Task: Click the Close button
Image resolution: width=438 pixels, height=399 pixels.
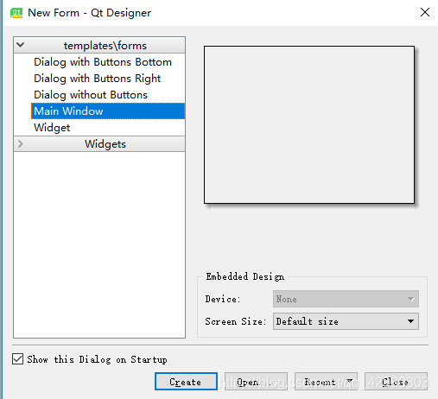Action: coord(396,382)
